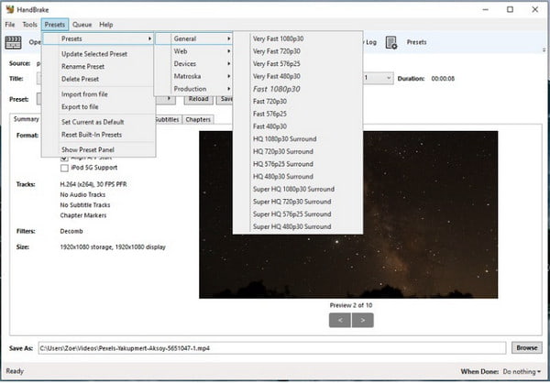Open the When Done dropdown

(x=522, y=371)
